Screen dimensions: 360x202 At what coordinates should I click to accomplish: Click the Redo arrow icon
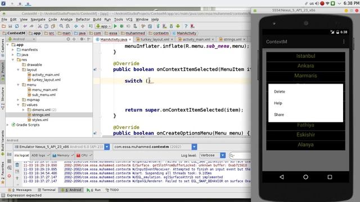[31, 26]
